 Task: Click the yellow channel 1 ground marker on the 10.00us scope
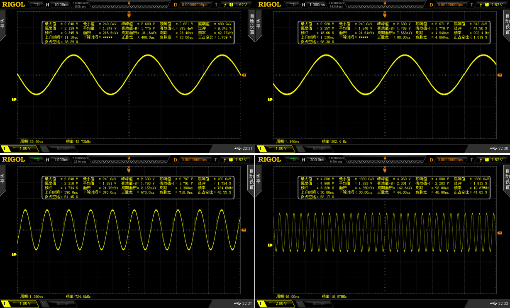(13, 99)
